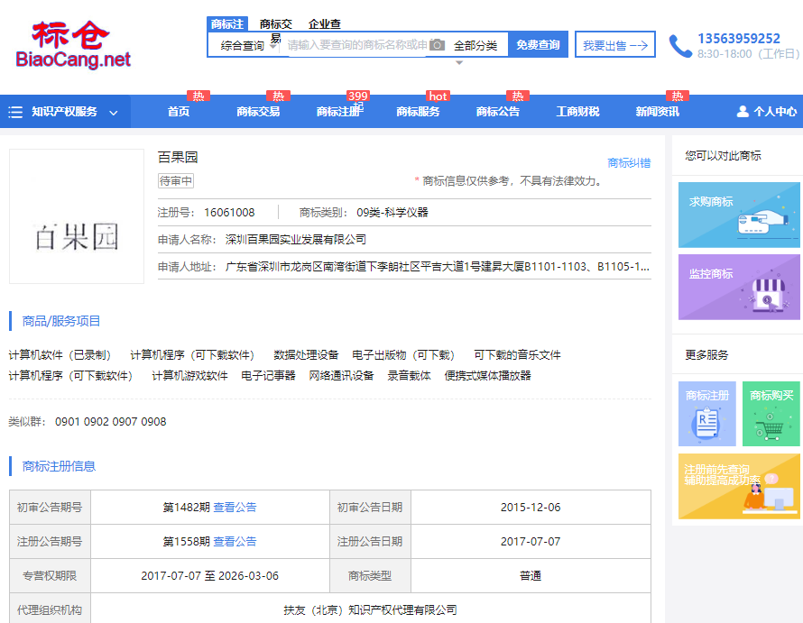803x623 pixels.
Task: Click the 计算机游戏软件 item
Action: (189, 376)
